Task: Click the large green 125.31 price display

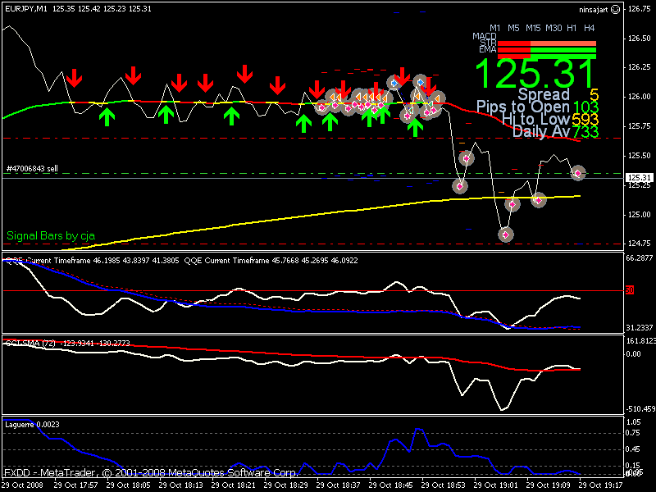Action: pos(536,74)
